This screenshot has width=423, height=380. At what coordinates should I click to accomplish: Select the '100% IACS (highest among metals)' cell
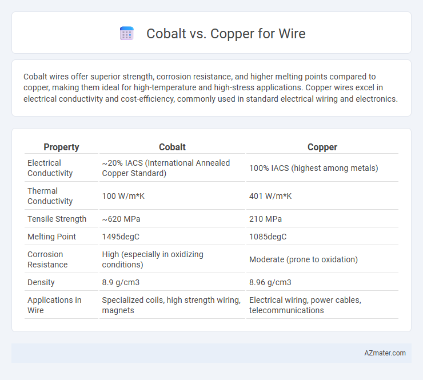[x=313, y=168]
